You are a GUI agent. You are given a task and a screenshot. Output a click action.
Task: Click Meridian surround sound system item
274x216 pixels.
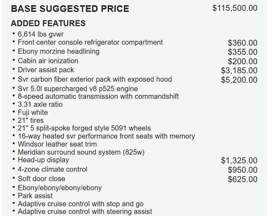point(81,152)
